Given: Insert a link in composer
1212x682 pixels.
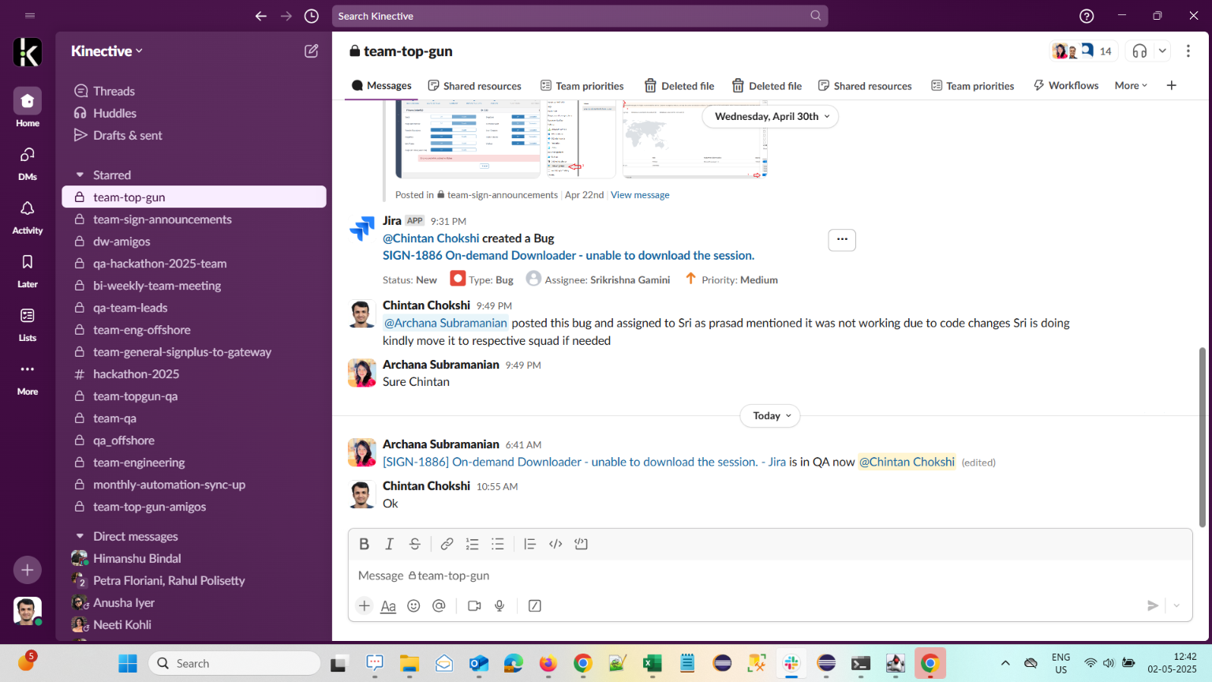Looking at the screenshot, I should coord(447,544).
